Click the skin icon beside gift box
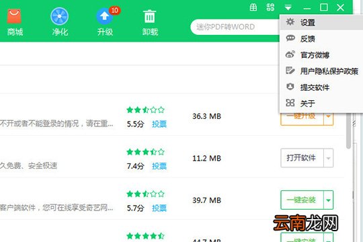This screenshot has width=363, height=242. click(x=270, y=7)
